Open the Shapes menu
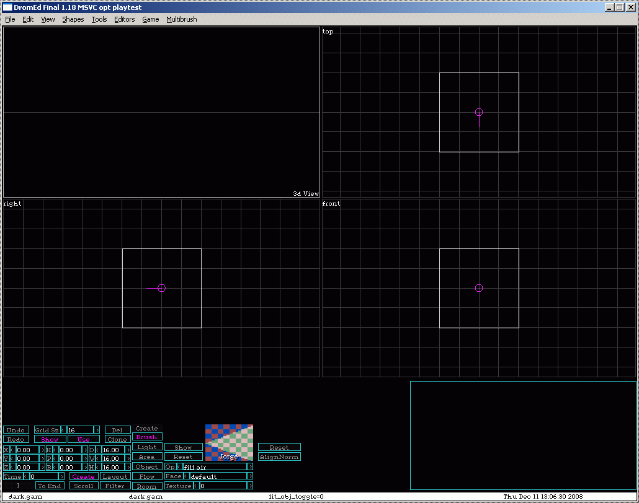 click(73, 19)
